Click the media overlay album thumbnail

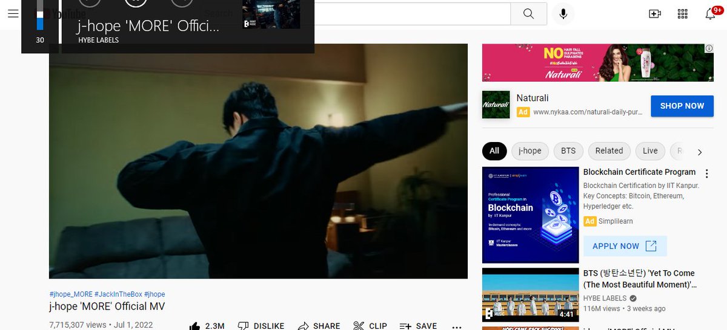(271, 15)
